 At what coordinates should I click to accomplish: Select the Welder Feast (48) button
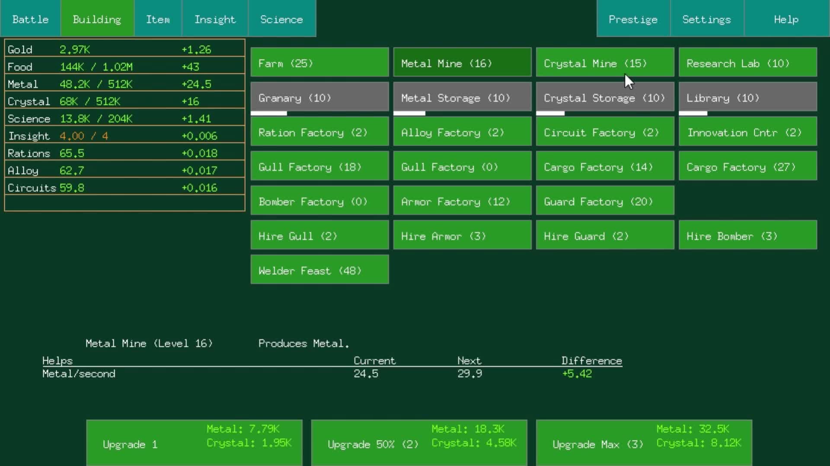[x=319, y=270]
